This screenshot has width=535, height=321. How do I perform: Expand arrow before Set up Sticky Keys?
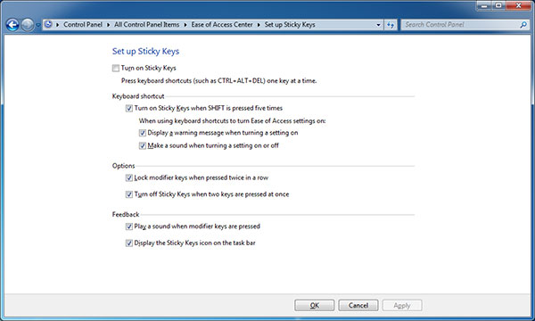(259, 25)
